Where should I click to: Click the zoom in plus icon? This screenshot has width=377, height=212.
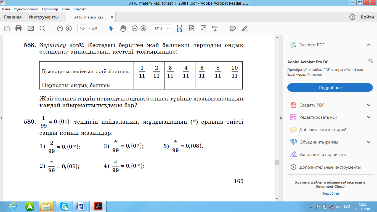point(144,28)
